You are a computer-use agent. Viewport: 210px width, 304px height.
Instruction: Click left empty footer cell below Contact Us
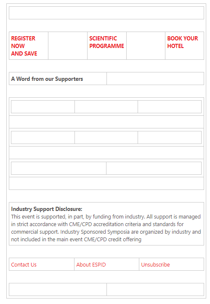tap(58, 289)
